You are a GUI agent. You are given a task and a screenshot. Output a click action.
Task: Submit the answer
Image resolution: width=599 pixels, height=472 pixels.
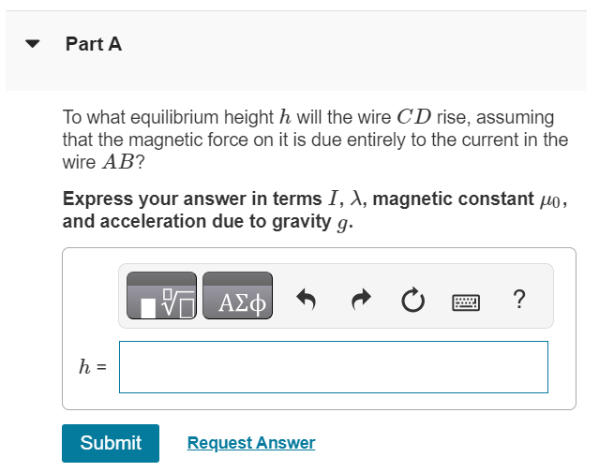coord(111,443)
